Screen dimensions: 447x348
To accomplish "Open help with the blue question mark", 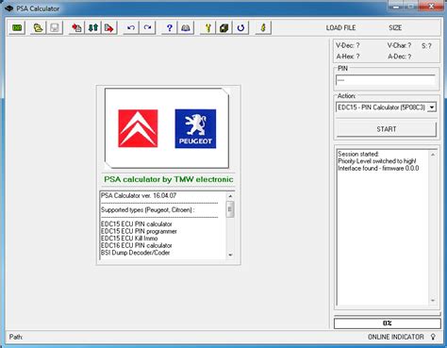I will (170, 28).
